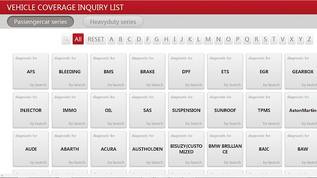
Task: Filter vehicles by letter A
Action: [x=111, y=39]
